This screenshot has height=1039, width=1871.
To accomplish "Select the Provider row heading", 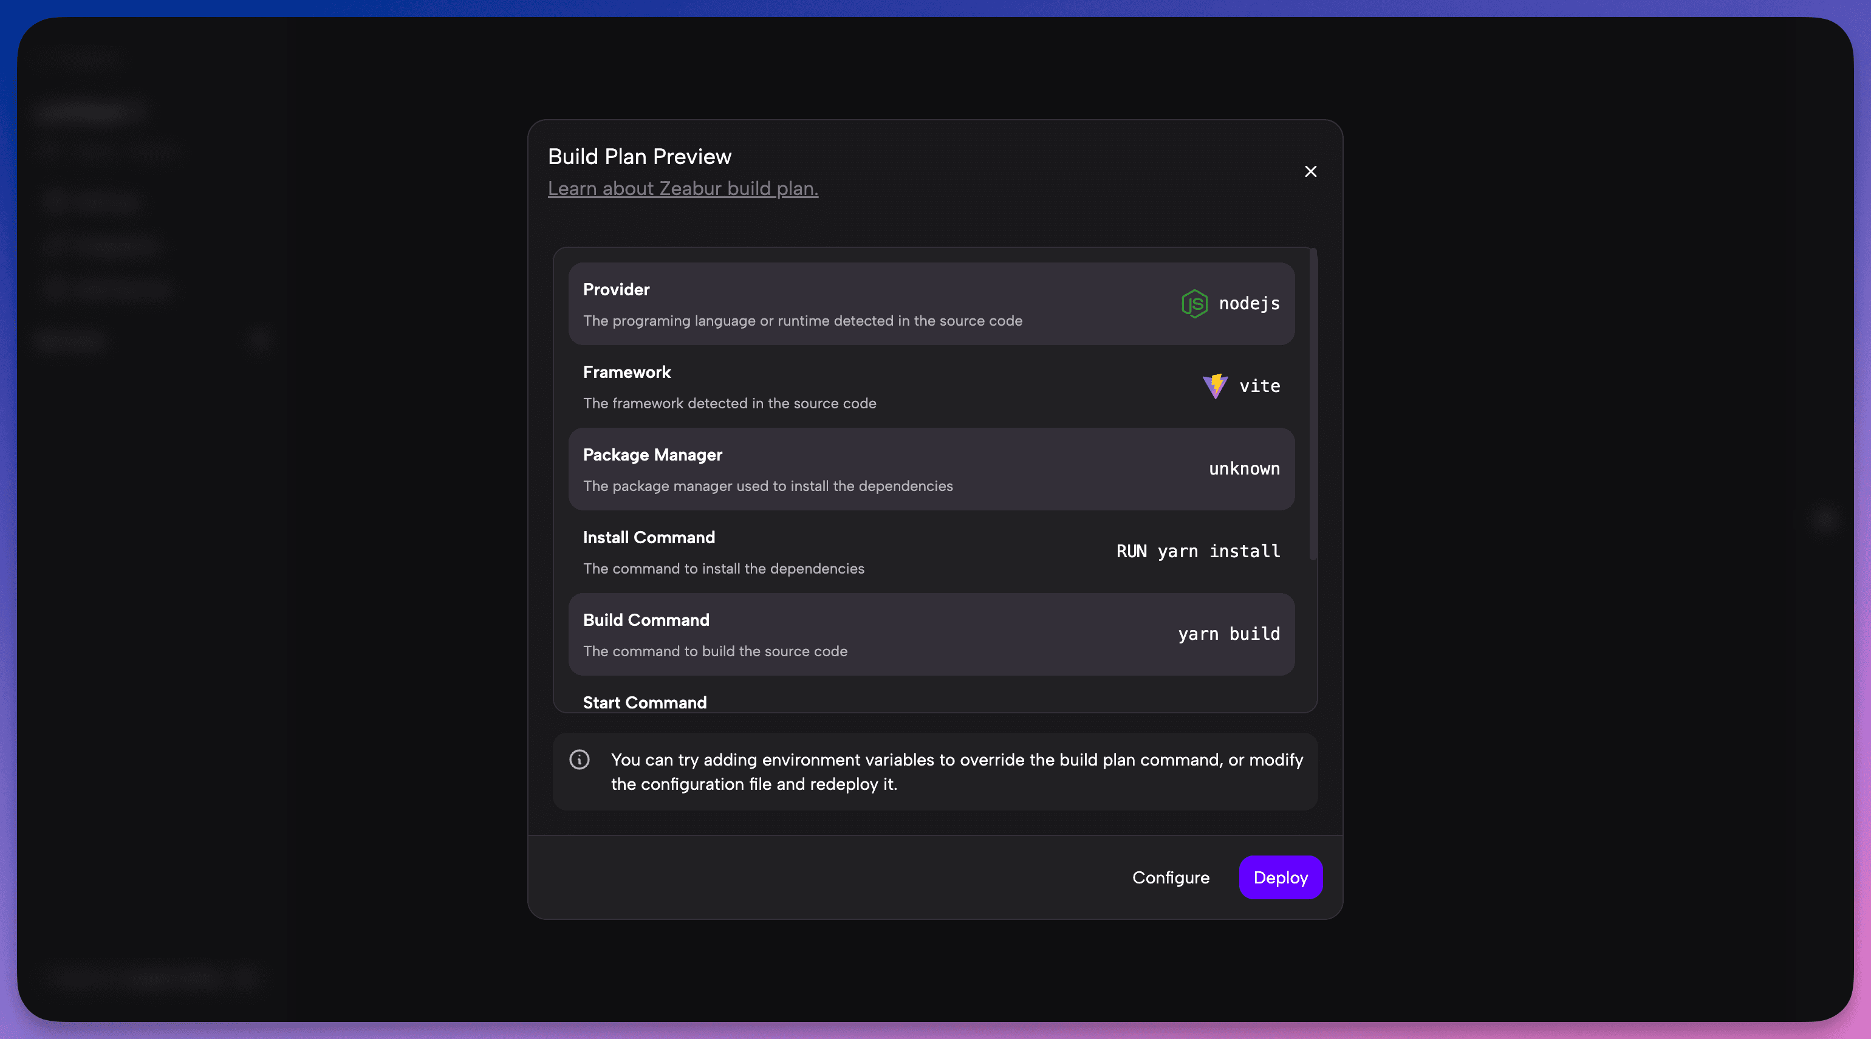I will pyautogui.click(x=616, y=289).
